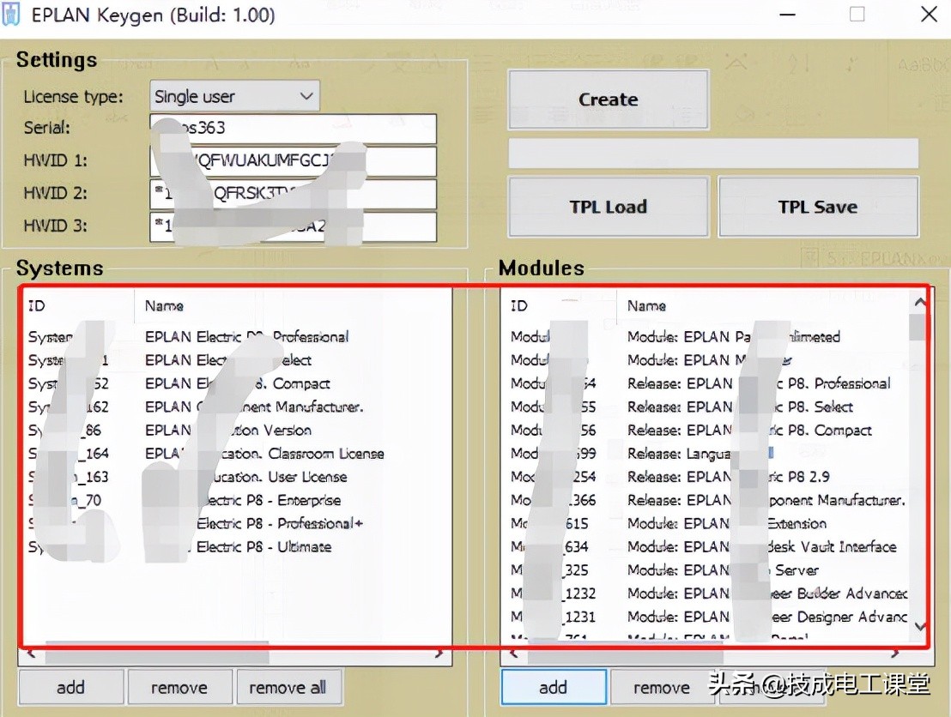Viewport: 951px width, 717px height.
Task: Select the Designer Advanced module row
Action: (707, 617)
